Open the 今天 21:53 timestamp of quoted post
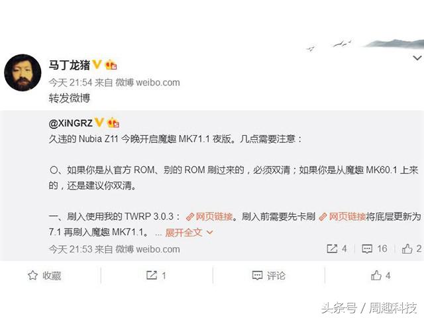 [71, 249]
